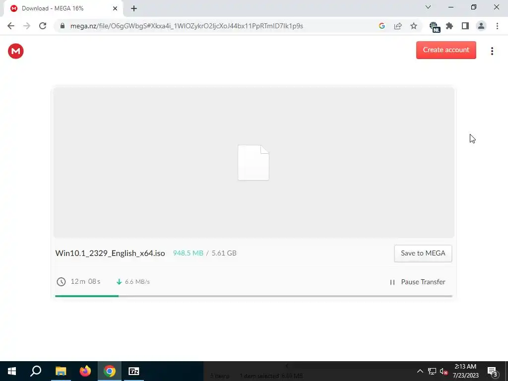Open the Extensions puzzle icon
508x381 pixels.
point(449,26)
